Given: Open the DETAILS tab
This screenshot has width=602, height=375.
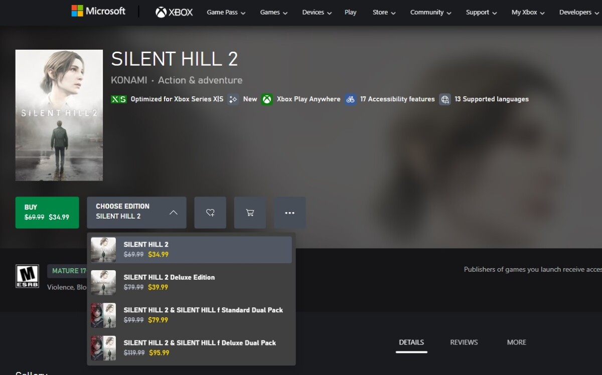Looking at the screenshot, I should (x=411, y=342).
